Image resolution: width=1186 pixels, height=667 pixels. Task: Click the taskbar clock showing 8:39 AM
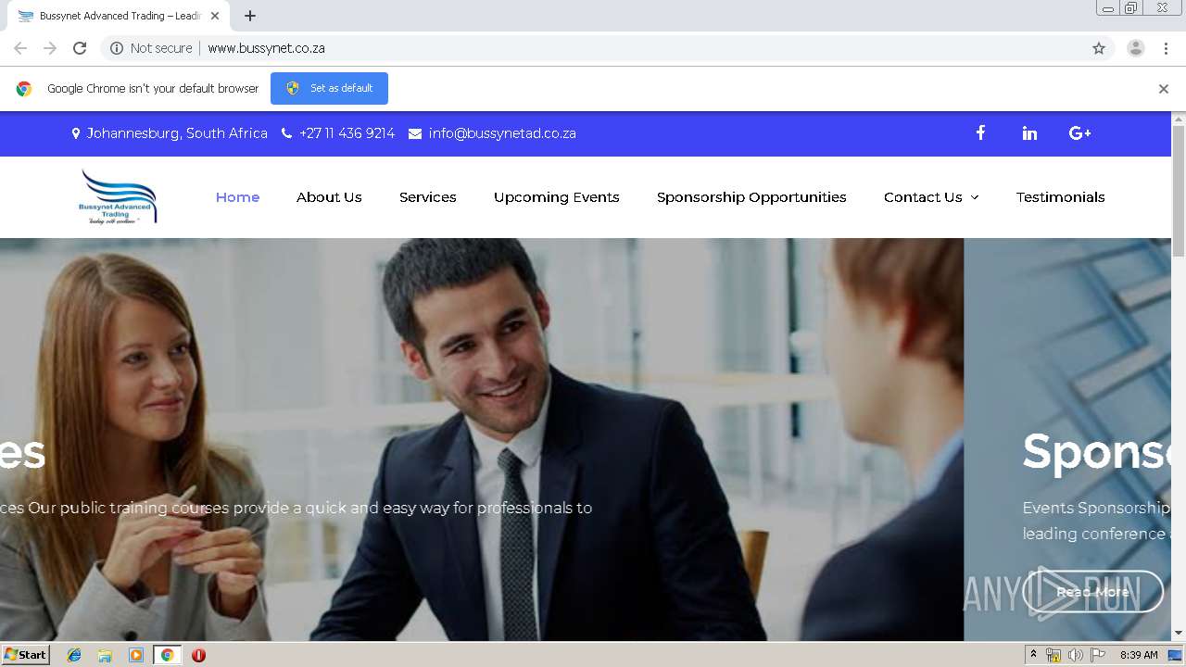click(x=1139, y=655)
